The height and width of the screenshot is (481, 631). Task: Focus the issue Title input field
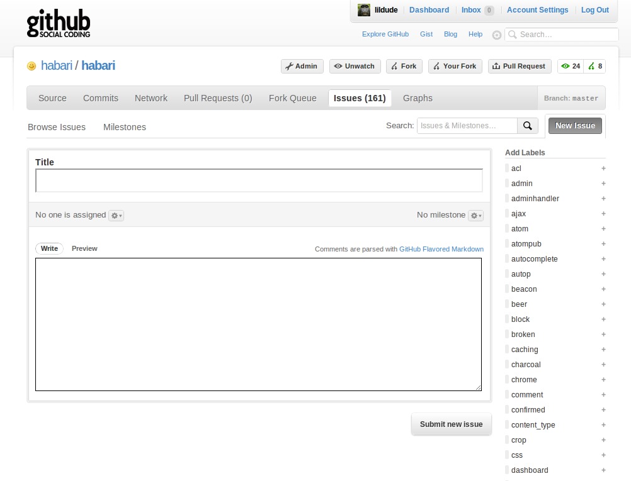point(258,180)
